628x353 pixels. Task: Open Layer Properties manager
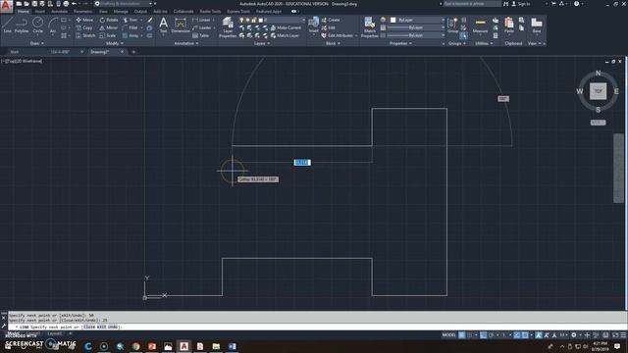tap(228, 27)
